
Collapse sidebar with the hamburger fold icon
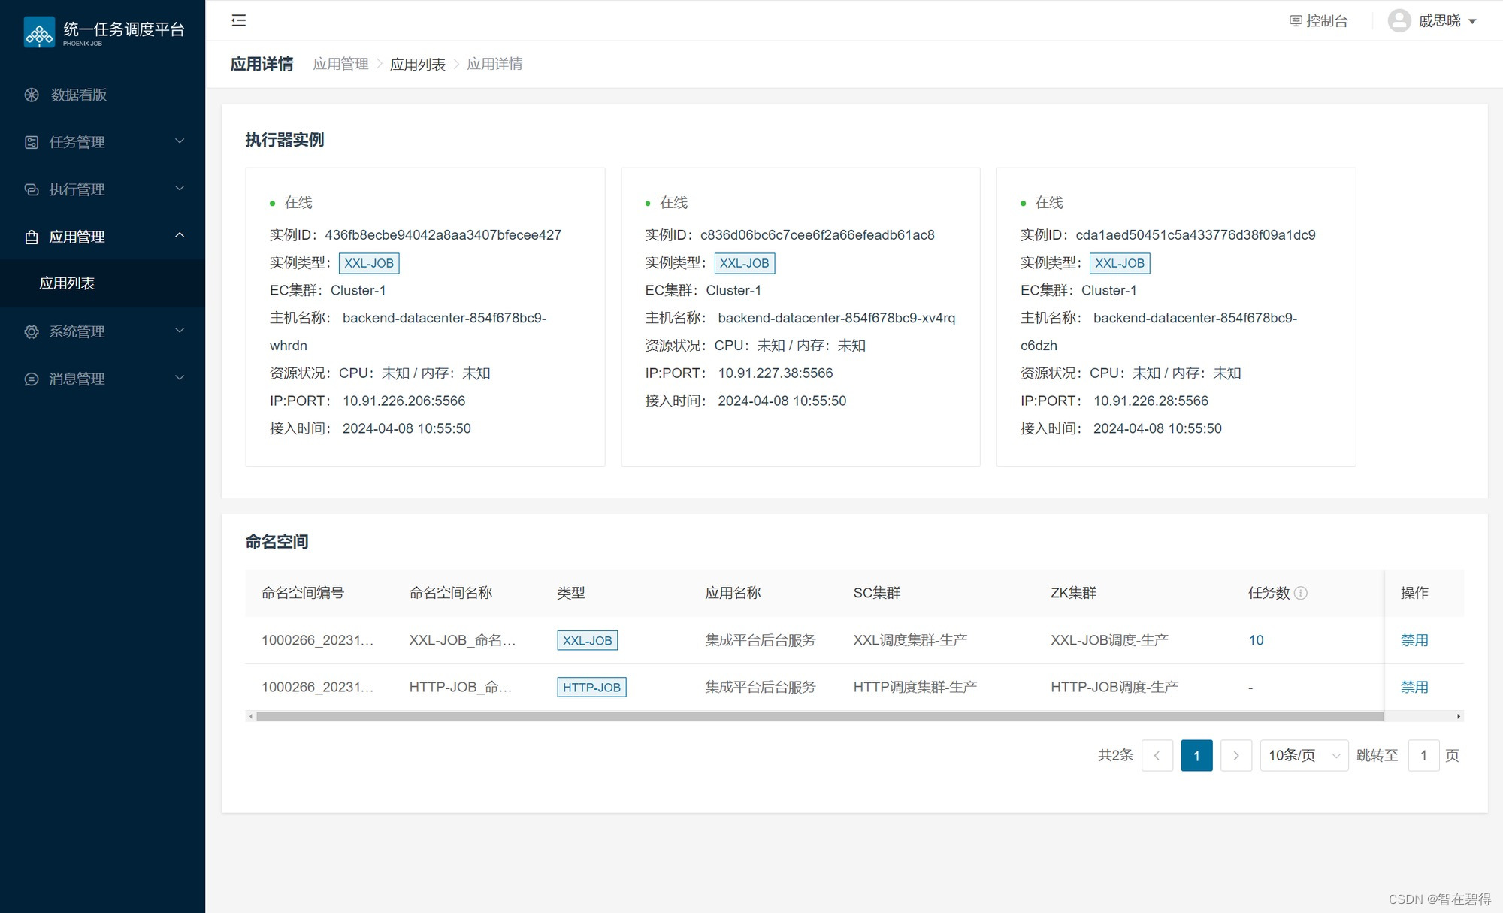[239, 20]
